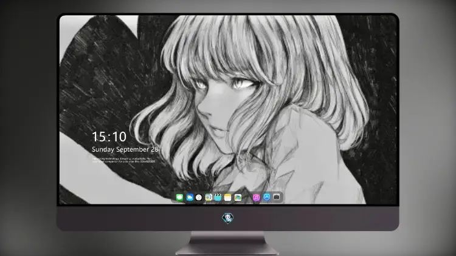Image resolution: width=456 pixels, height=256 pixels.
Task: Click the small description text under date
Action: coord(123,160)
